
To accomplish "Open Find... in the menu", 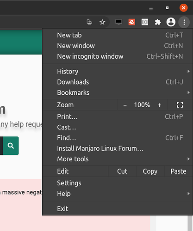I will tap(118, 138).
